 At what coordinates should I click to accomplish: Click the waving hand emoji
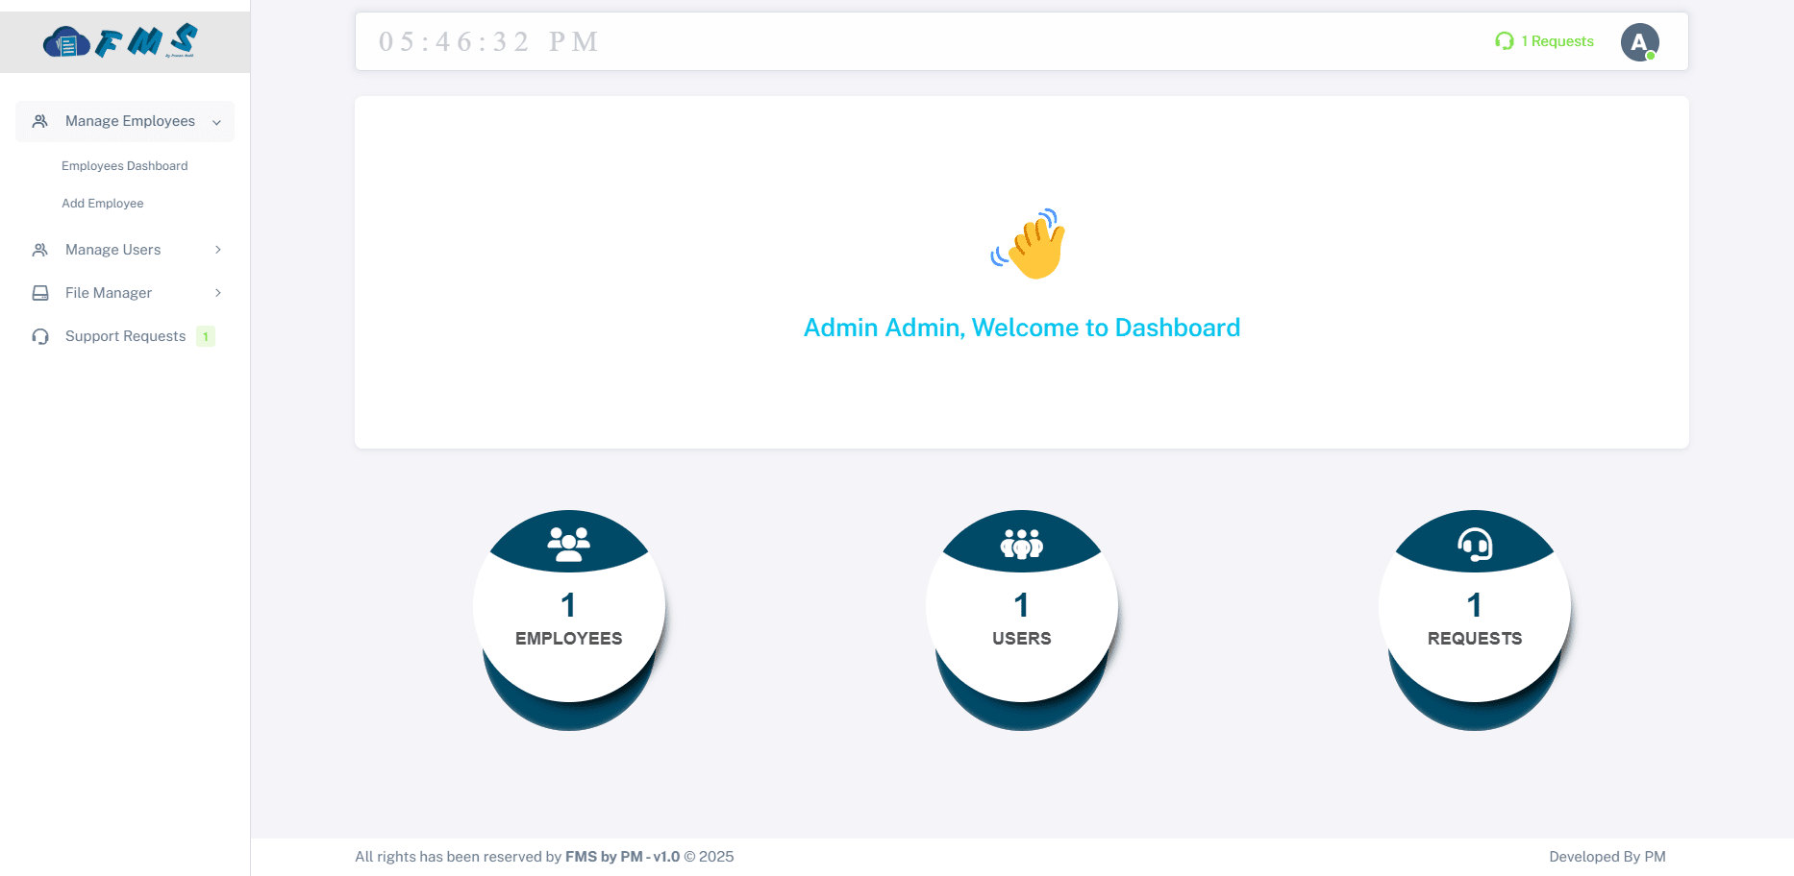tap(1029, 245)
